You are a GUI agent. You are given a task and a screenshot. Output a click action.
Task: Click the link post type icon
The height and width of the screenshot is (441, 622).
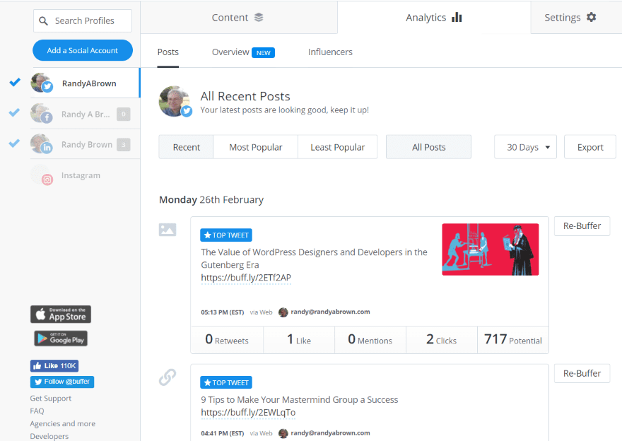168,377
